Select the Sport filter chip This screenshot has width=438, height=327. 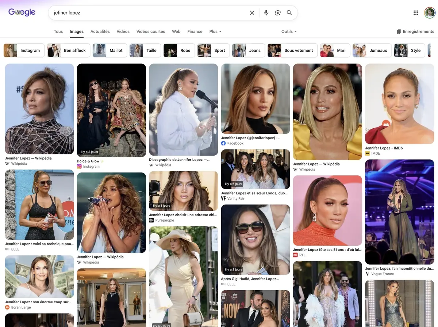(214, 51)
